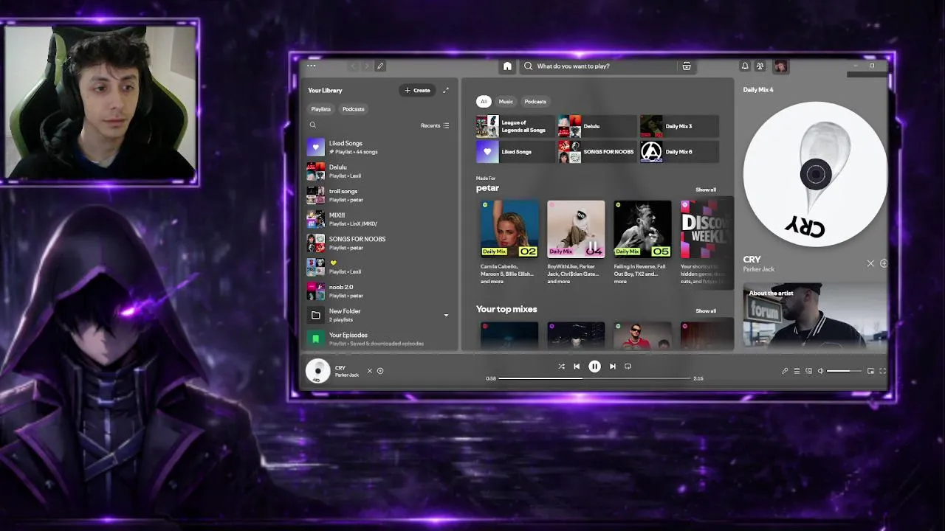Open Parker Jack artist in side panel
Image resolution: width=945 pixels, height=531 pixels.
[759, 269]
